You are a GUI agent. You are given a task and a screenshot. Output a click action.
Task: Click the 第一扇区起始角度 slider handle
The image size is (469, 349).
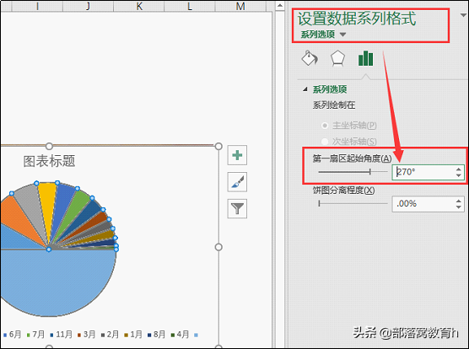(x=370, y=172)
